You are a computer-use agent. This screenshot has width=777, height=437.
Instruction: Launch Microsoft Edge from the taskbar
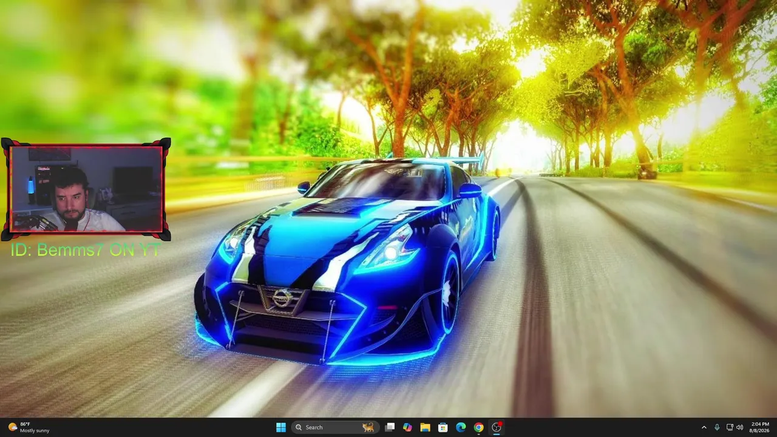461,427
